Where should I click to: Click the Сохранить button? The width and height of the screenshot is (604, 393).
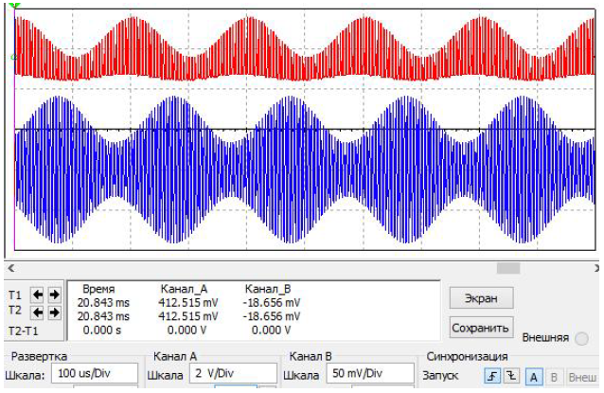click(x=480, y=328)
